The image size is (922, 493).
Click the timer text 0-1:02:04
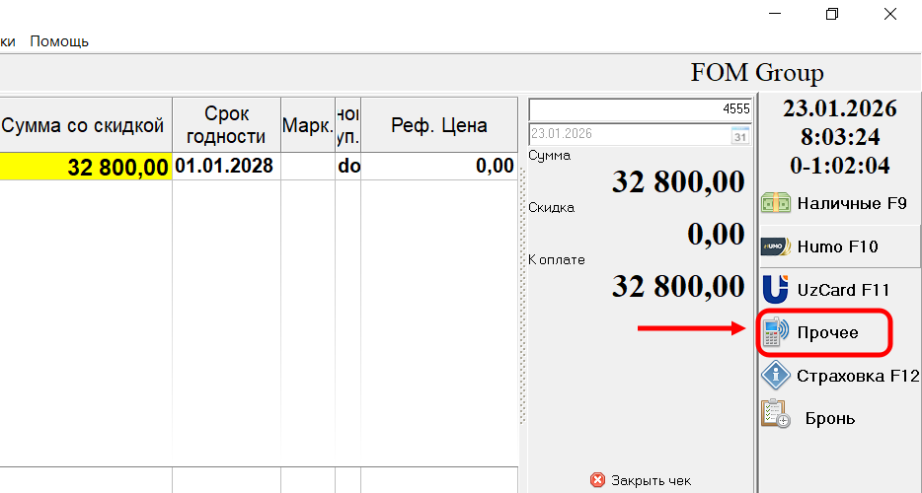pyautogui.click(x=840, y=166)
